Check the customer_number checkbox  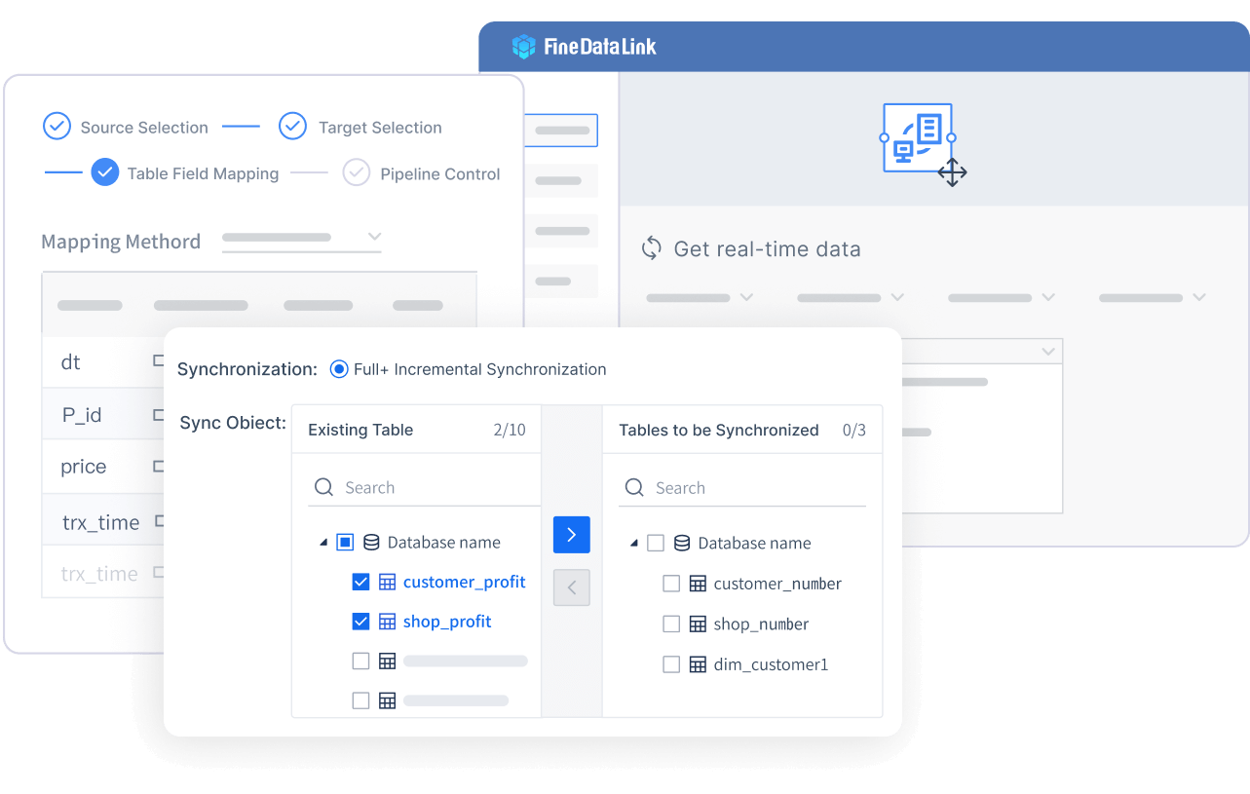[671, 584]
